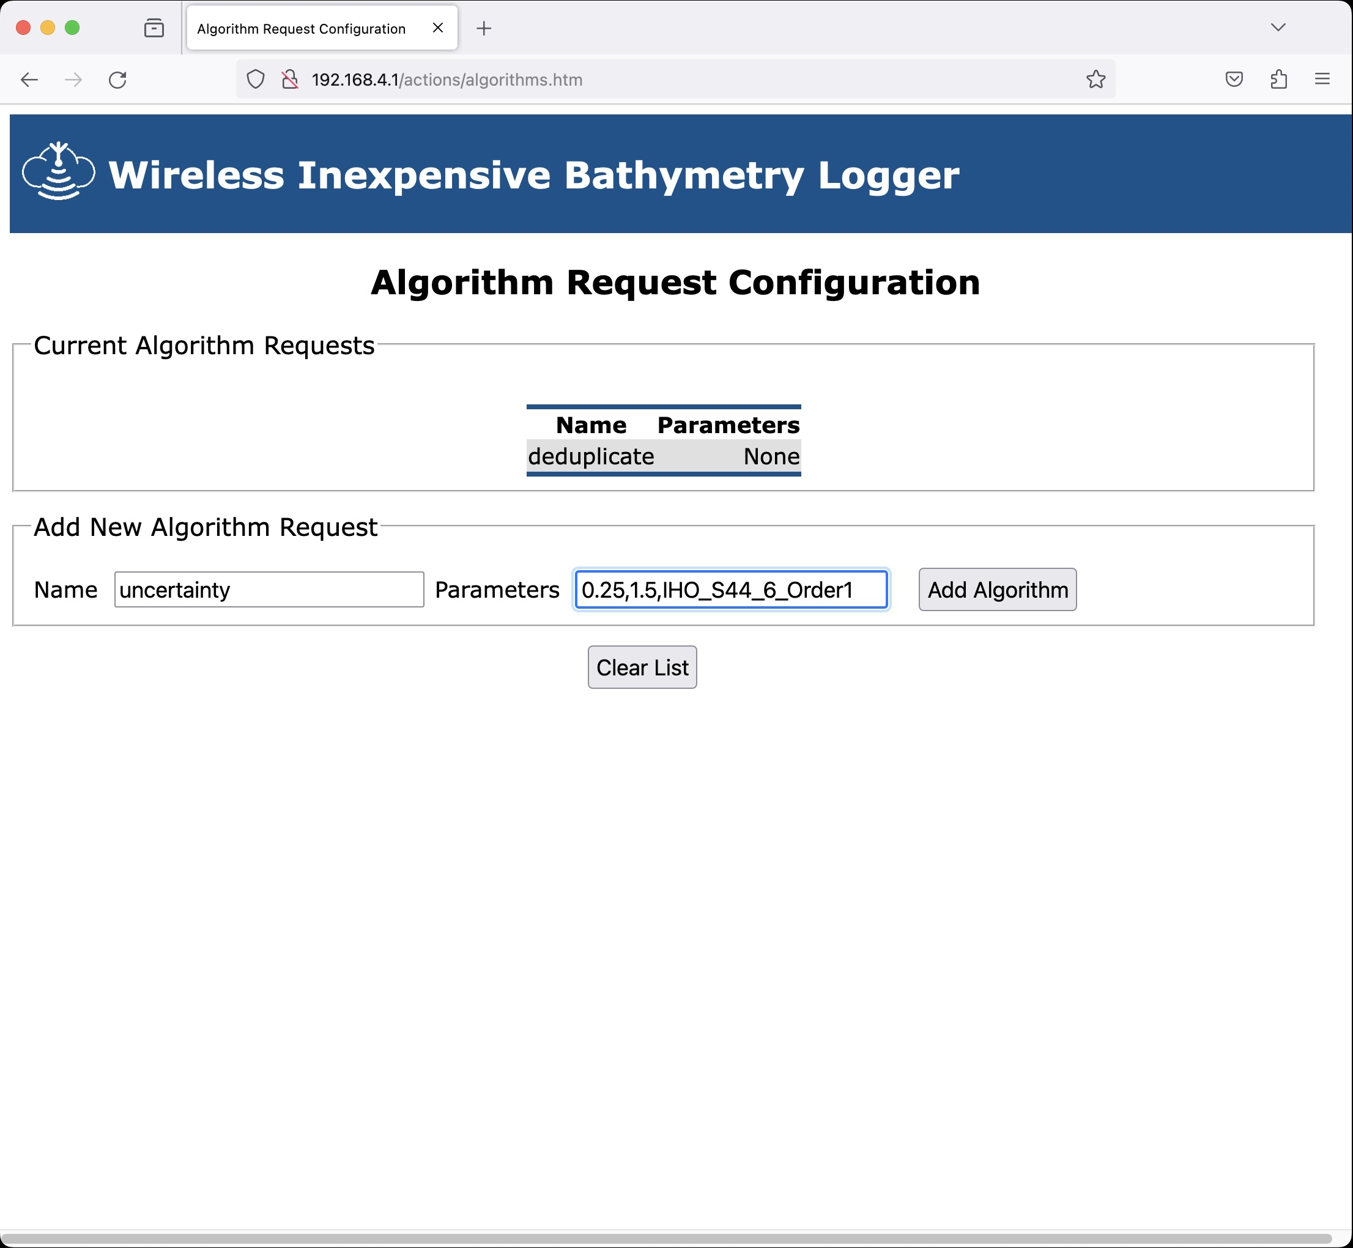Expand the list-all-tabs chevron
Viewport: 1353px width, 1248px height.
(1278, 27)
